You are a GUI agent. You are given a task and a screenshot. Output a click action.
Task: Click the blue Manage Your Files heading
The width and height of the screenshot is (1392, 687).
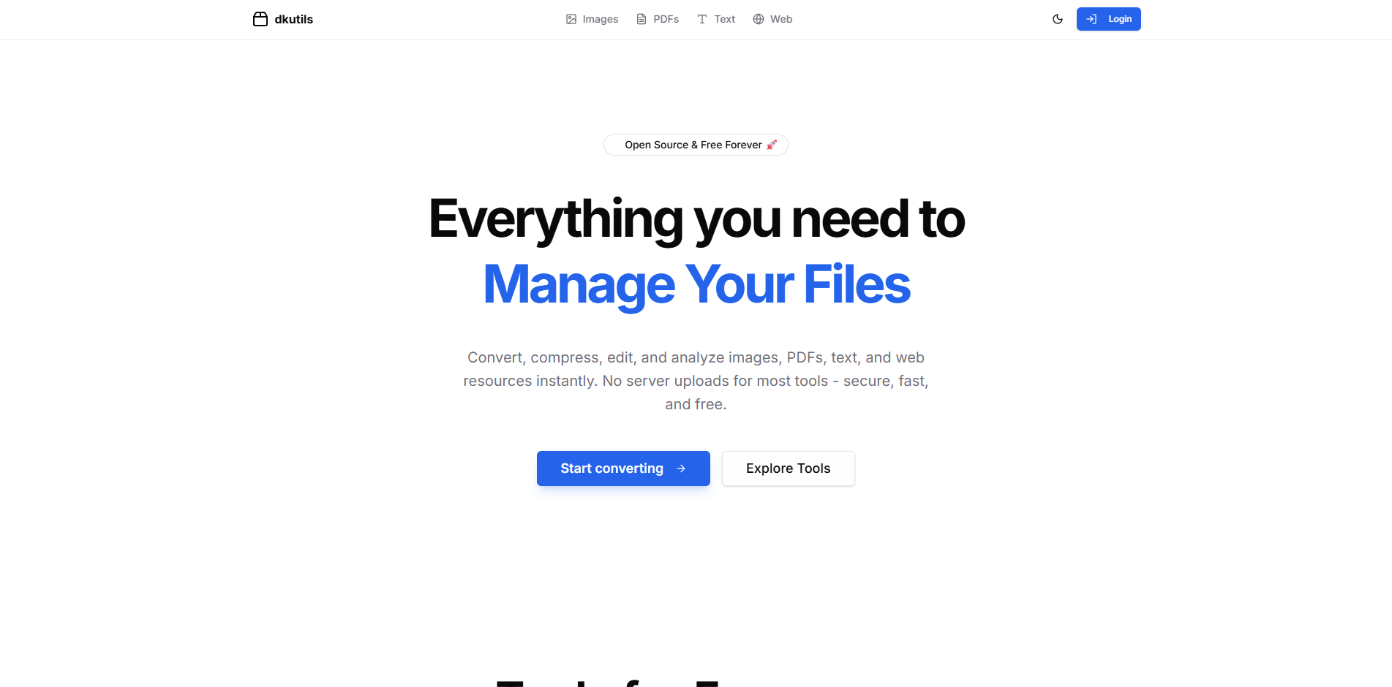[x=696, y=284]
